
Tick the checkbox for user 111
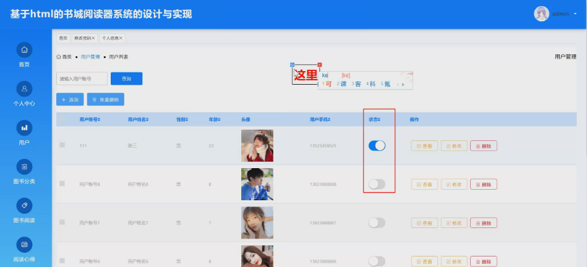[x=62, y=145]
